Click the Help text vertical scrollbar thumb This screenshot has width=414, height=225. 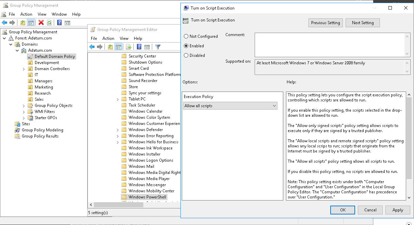tap(409, 138)
